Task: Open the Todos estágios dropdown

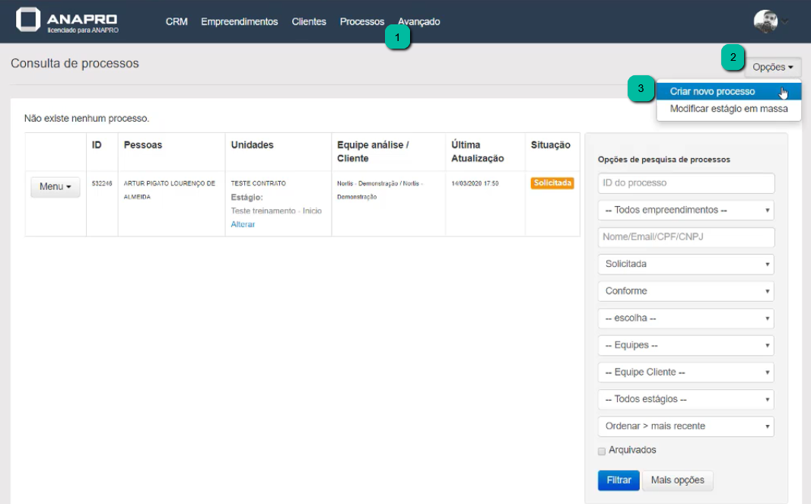Action: click(685, 399)
